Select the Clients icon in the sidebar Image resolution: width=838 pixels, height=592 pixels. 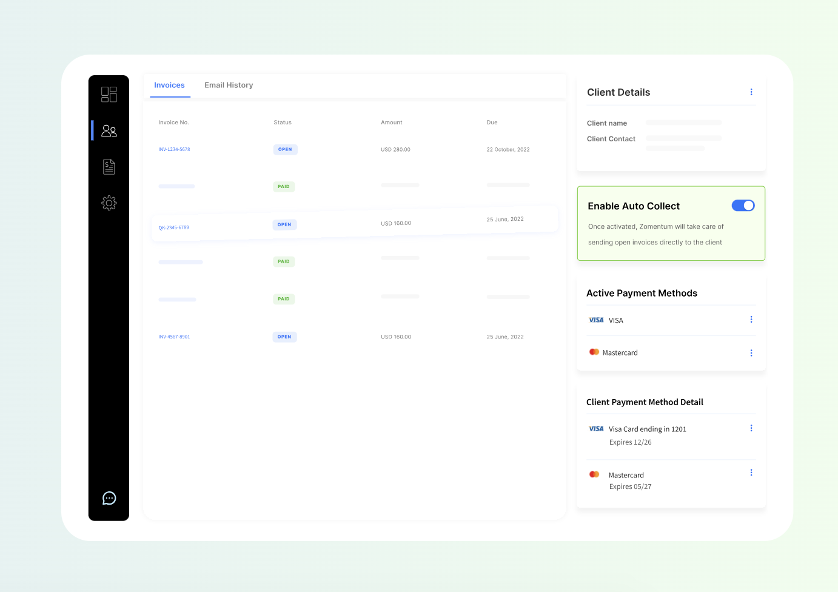point(109,130)
